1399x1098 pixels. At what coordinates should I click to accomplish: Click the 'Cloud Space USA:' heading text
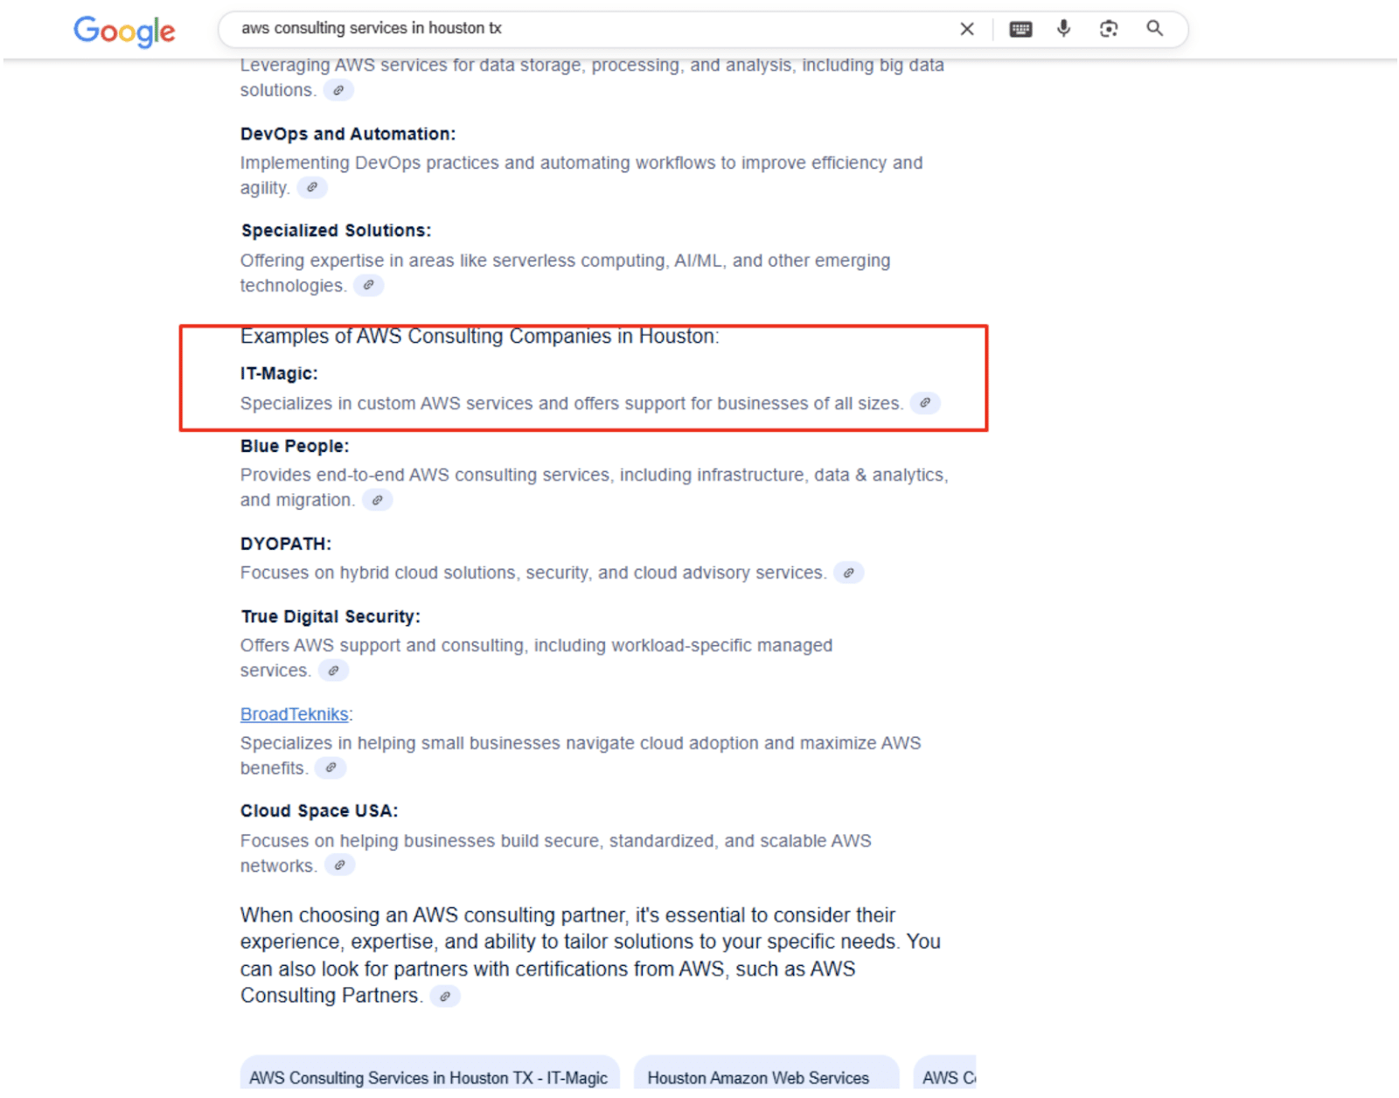pos(319,811)
